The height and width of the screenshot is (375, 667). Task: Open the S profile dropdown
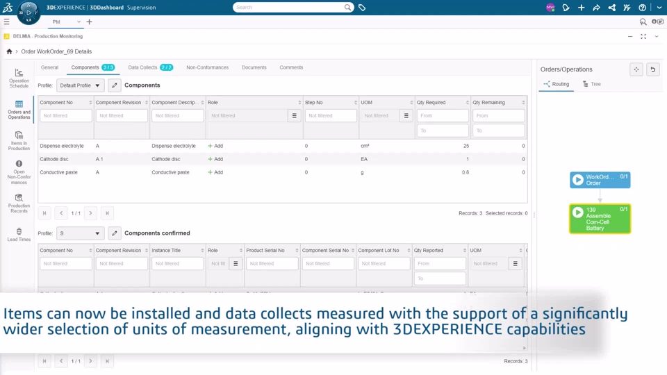(81, 233)
